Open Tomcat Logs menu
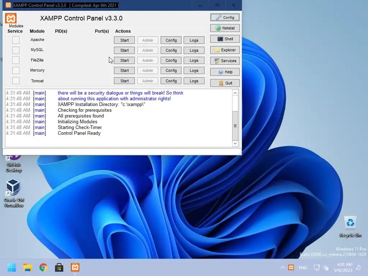This screenshot has height=276, width=368. tap(194, 81)
